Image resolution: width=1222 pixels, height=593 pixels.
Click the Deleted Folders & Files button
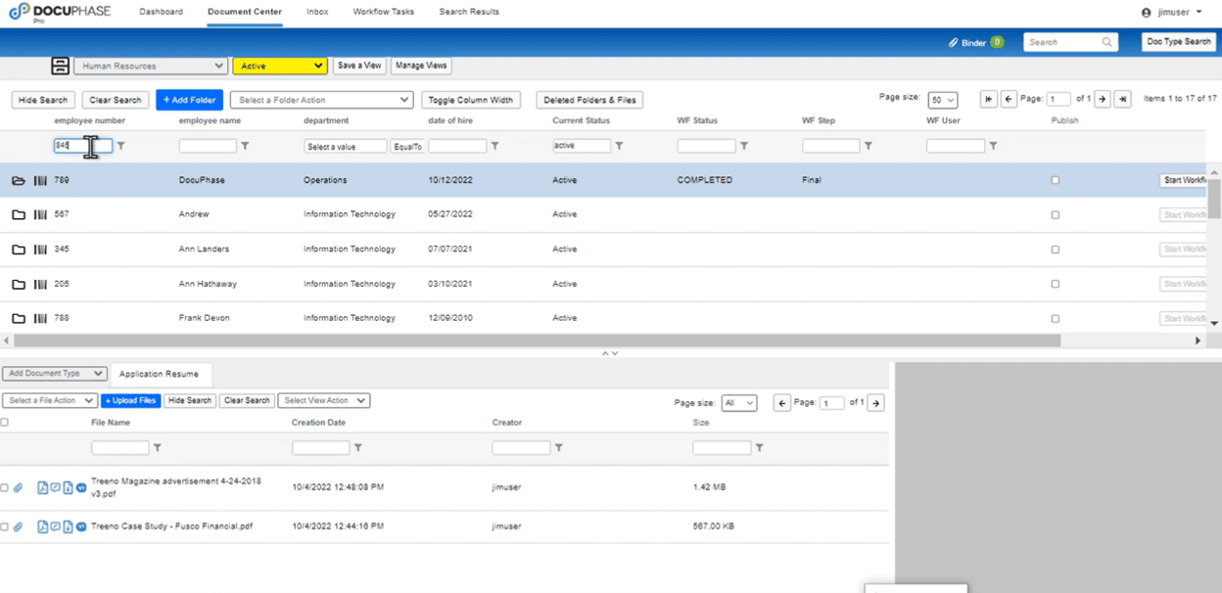[588, 99]
